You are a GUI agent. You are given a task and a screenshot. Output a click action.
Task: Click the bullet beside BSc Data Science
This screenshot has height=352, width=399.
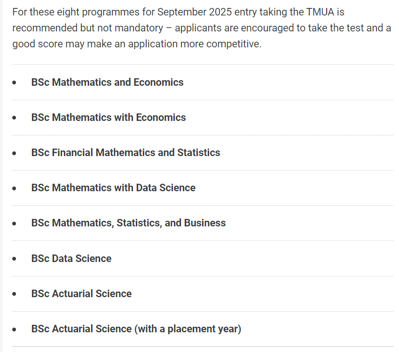pos(15,259)
